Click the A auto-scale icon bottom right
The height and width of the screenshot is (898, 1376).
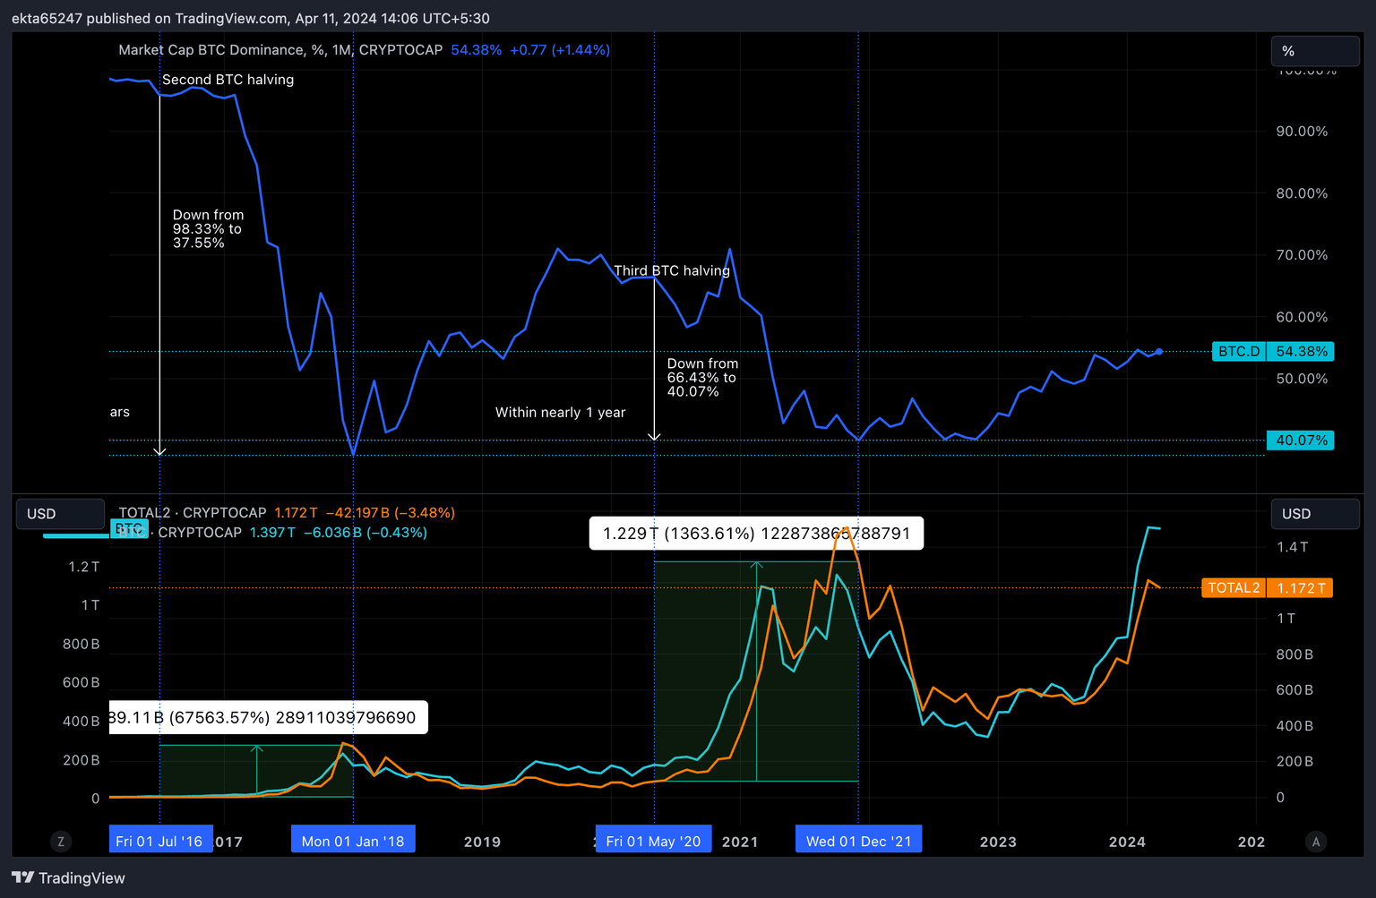1315,842
